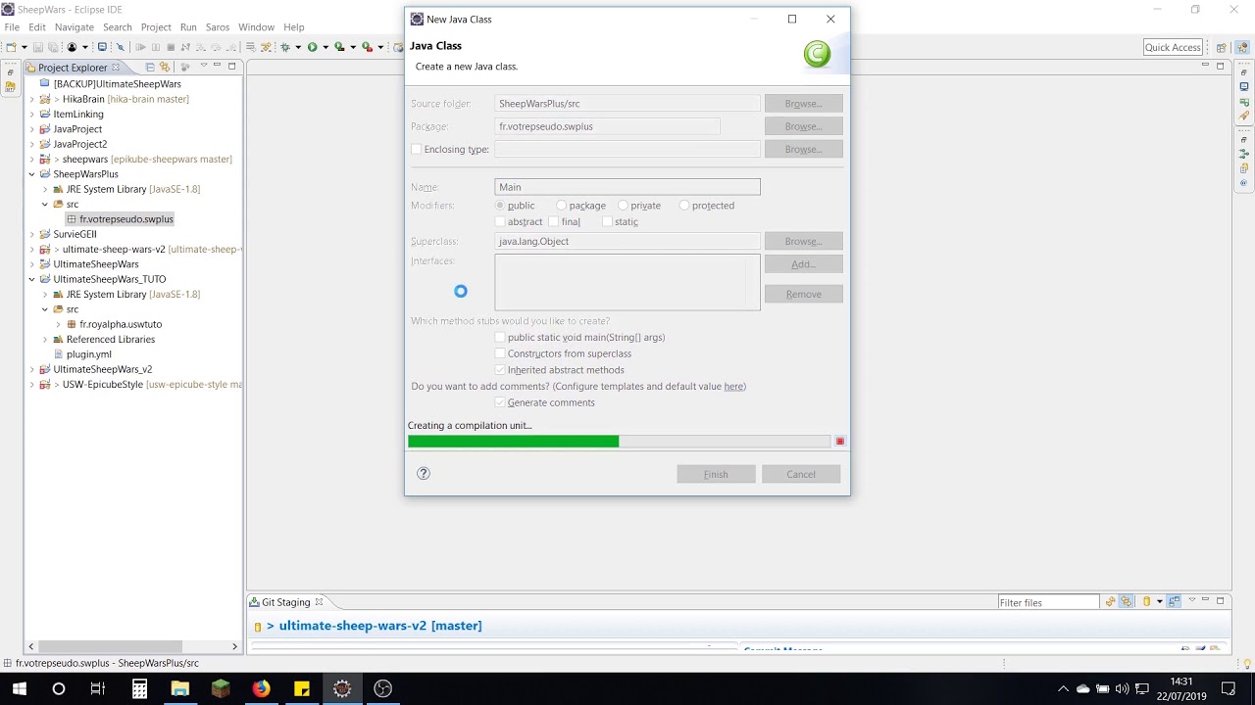This screenshot has height=705, width=1255.
Task: Expand the HikaBrain project node
Action: click(32, 99)
